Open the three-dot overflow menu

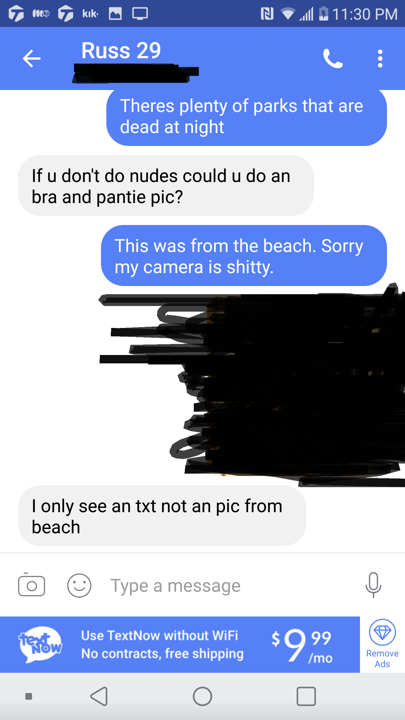coord(380,58)
